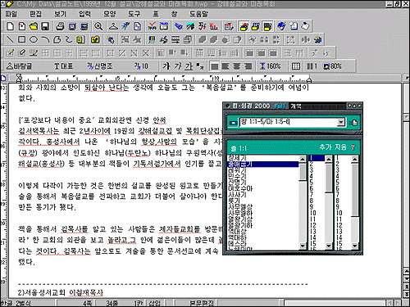Viewport: 410px width, 307px height.
Task: Expand the Bible verse reference combo box
Action: click(x=341, y=122)
